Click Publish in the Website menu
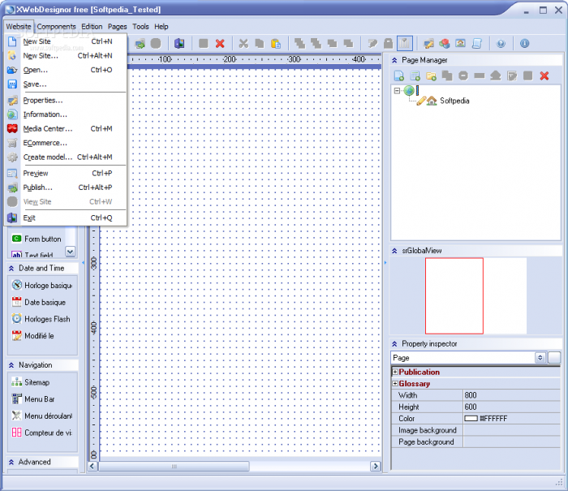 37,187
